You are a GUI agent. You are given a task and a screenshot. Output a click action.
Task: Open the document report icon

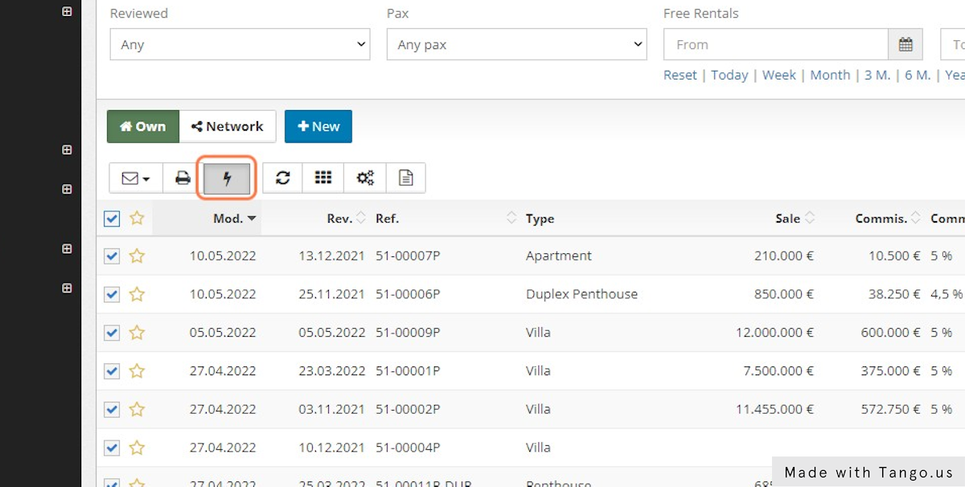pos(406,178)
